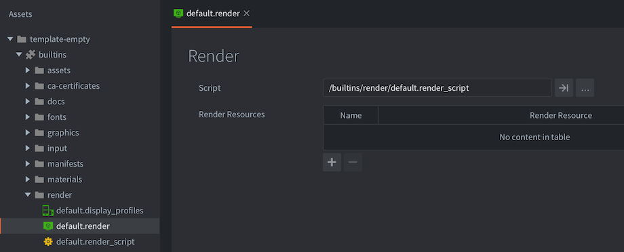The image size is (624, 252).
Task: Expand the fonts folder
Action: (x=27, y=117)
